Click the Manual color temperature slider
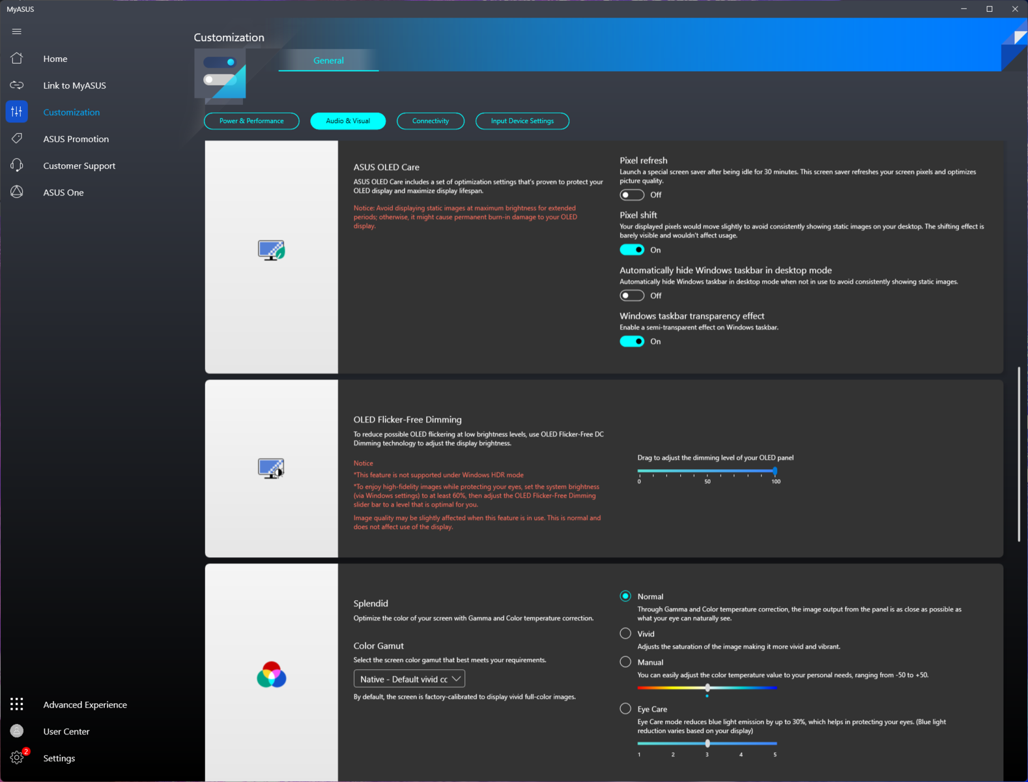This screenshot has height=782, width=1028. (707, 688)
